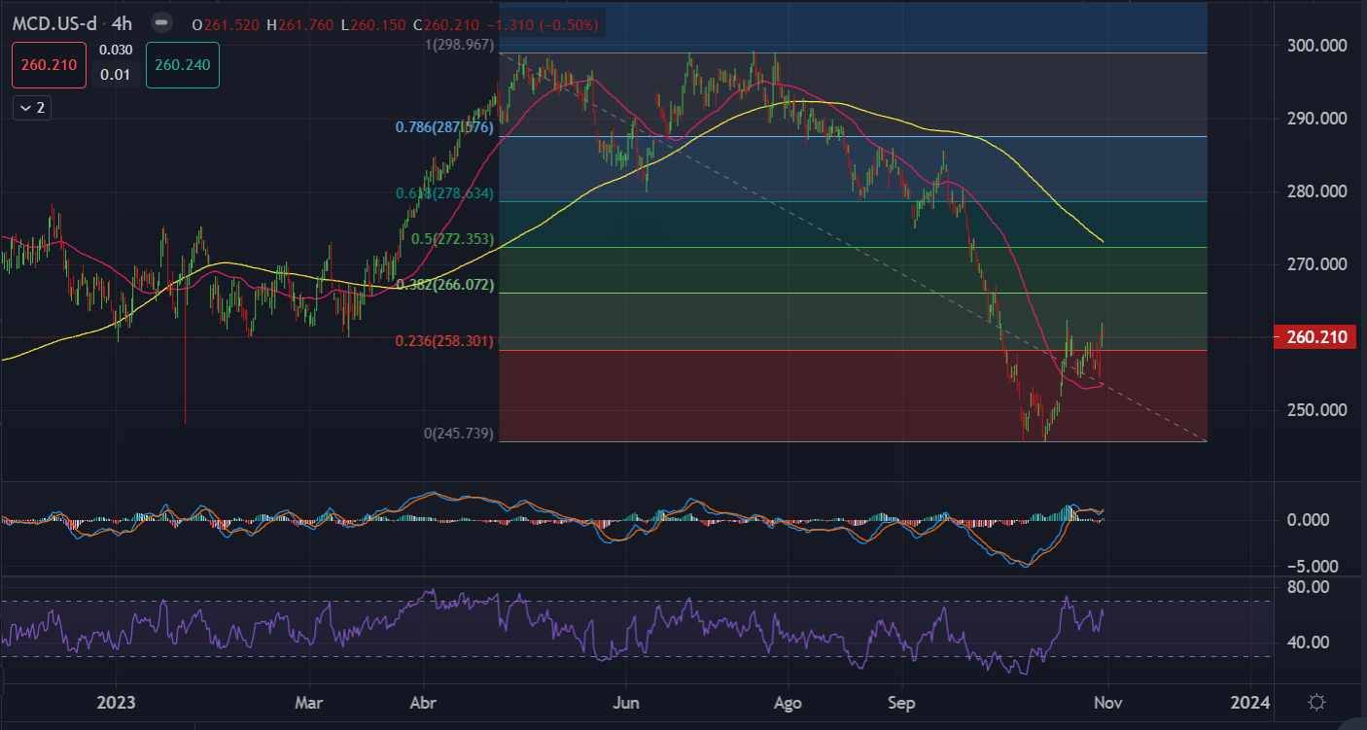The height and width of the screenshot is (730, 1367).
Task: Select the 1 (298.967) Fibonacci top label
Action: [458, 45]
